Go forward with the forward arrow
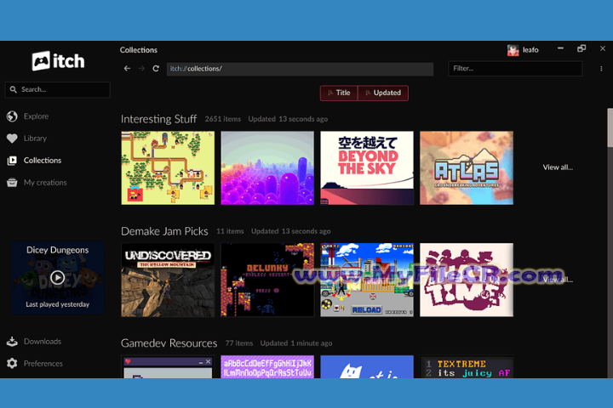This screenshot has width=613, height=408. coord(141,68)
